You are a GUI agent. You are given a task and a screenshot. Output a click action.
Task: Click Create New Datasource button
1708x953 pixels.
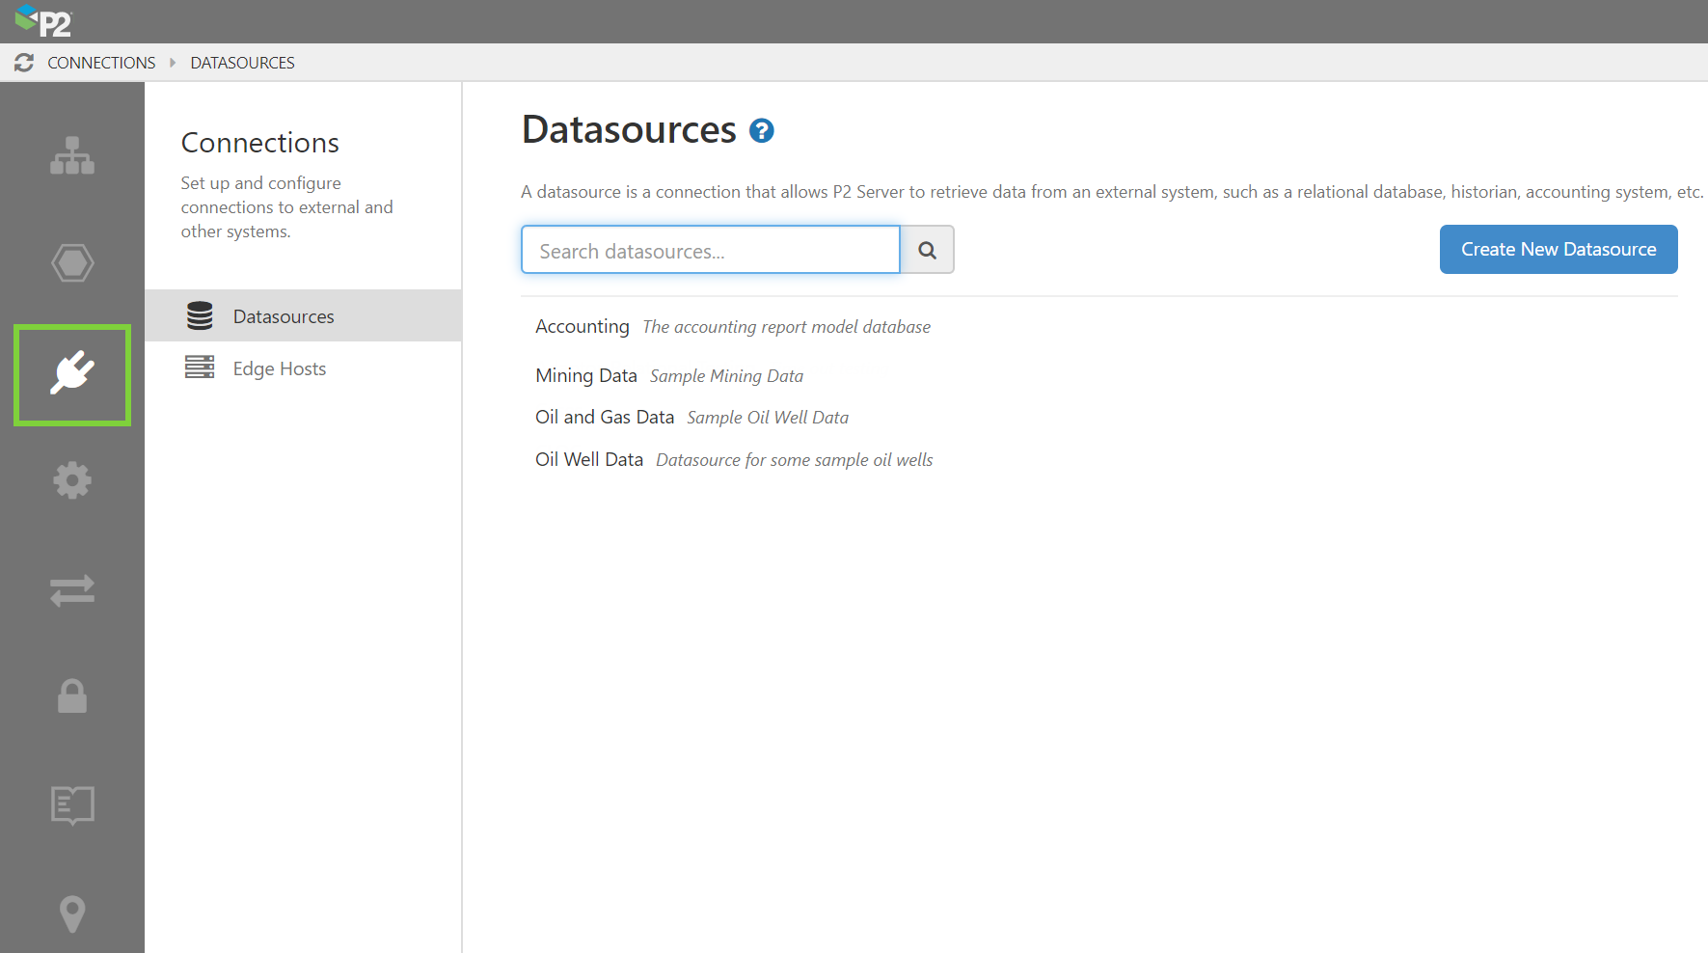click(x=1558, y=250)
